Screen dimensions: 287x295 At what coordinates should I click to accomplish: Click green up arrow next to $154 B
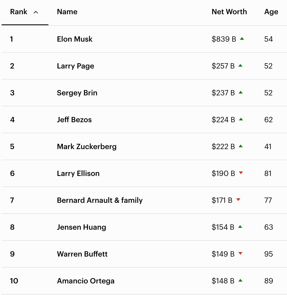(240, 227)
